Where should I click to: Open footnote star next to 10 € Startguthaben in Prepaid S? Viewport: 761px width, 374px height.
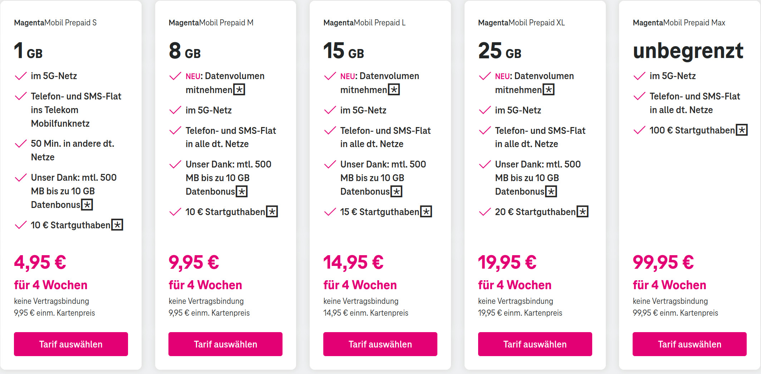[117, 225]
